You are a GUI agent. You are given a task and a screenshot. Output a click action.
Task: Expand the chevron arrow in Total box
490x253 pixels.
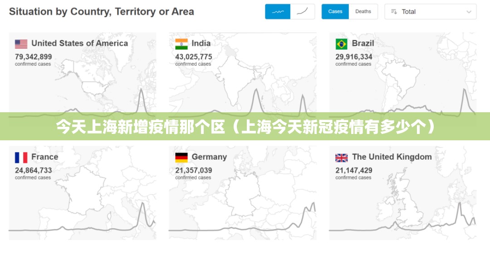click(468, 12)
